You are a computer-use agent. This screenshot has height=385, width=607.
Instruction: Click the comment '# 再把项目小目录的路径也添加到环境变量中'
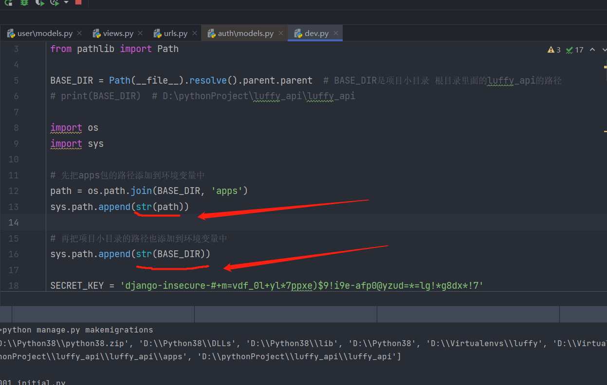139,239
